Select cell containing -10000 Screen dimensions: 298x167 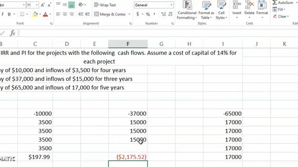coord(35,113)
